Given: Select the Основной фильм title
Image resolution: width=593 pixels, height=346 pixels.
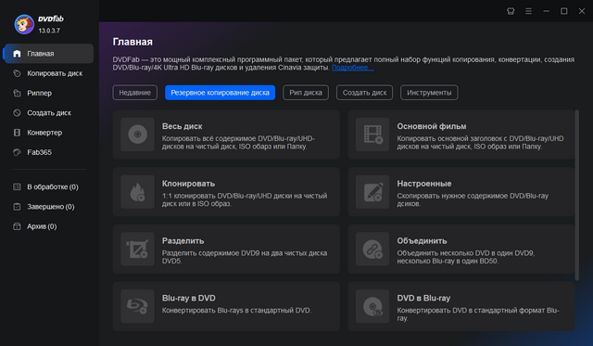Looking at the screenshot, I should click(432, 126).
